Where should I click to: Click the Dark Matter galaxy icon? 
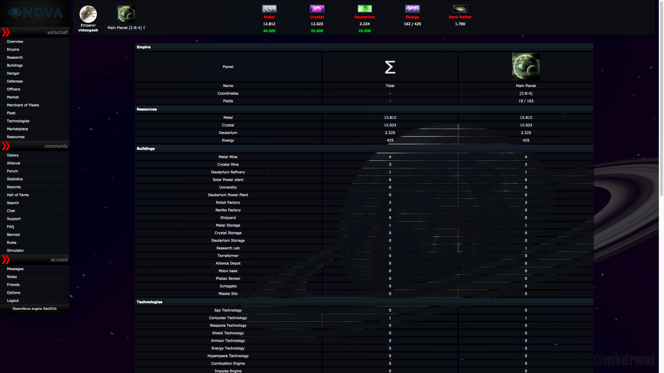pos(460,9)
